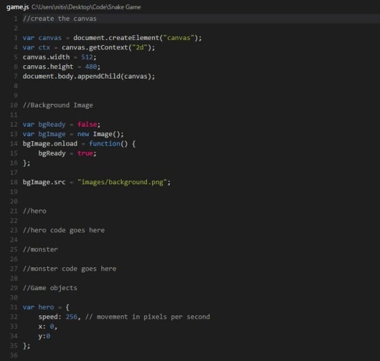The image size is (380, 361).
Task: Click 'var hero' declaration on line 31
Action: [38, 307]
